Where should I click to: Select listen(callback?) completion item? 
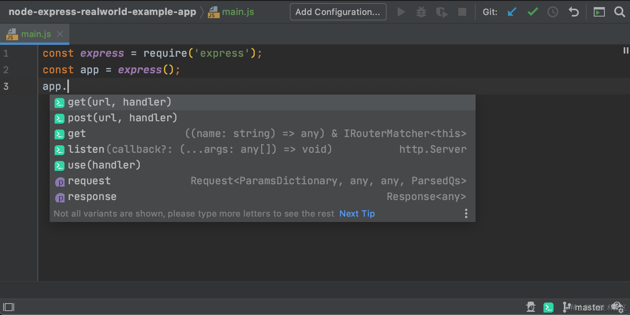tap(263, 149)
